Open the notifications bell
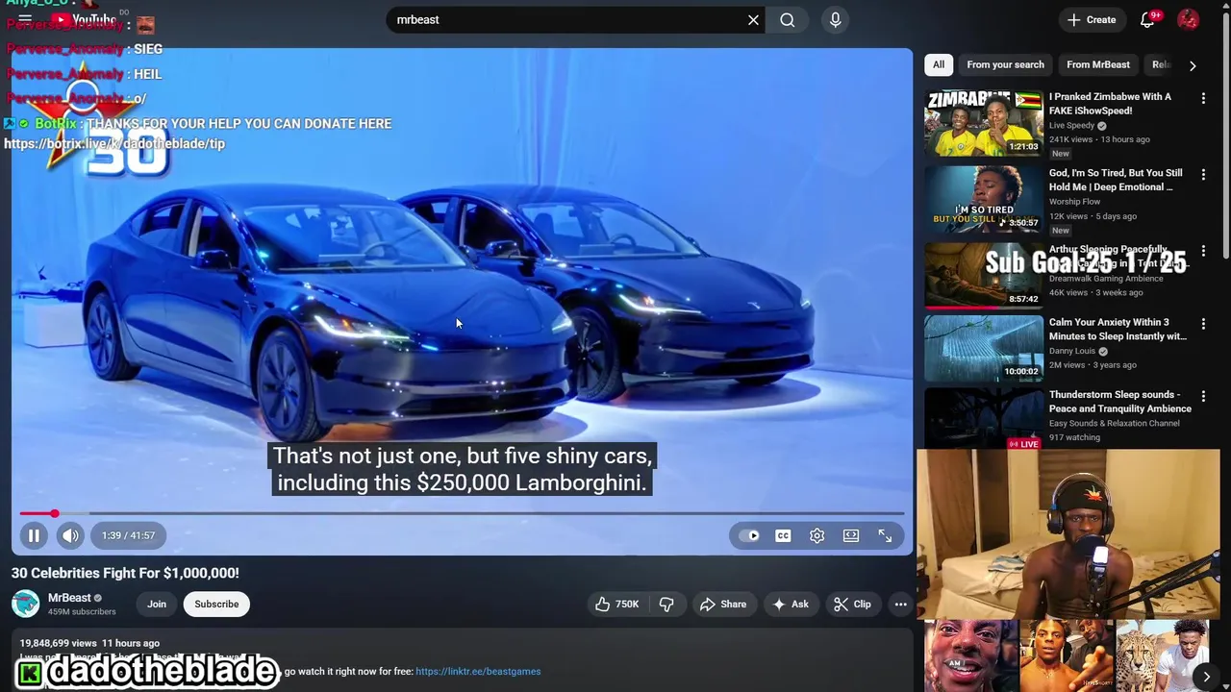This screenshot has height=692, width=1231. 1147,19
